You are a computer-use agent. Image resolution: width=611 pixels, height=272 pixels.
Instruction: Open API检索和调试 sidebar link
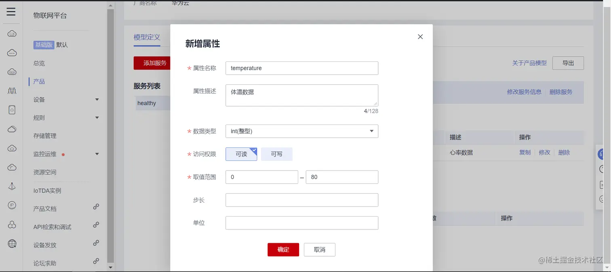(x=52, y=227)
